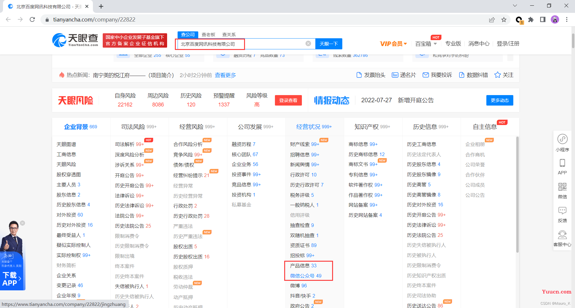This screenshot has height=308, width=575.
Task: Open the 消息中心 link
Action: [x=479, y=44]
